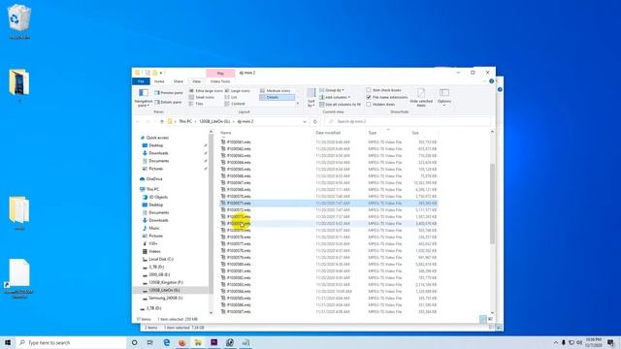Image resolution: width=621 pixels, height=349 pixels.
Task: Open the File tab
Action: click(141, 81)
